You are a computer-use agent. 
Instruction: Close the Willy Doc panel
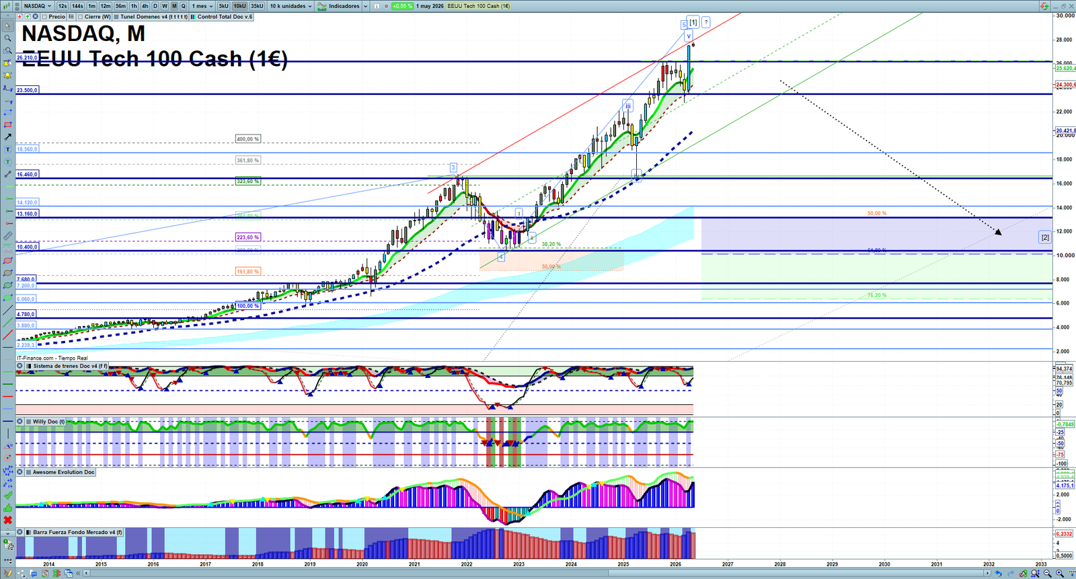coord(20,422)
